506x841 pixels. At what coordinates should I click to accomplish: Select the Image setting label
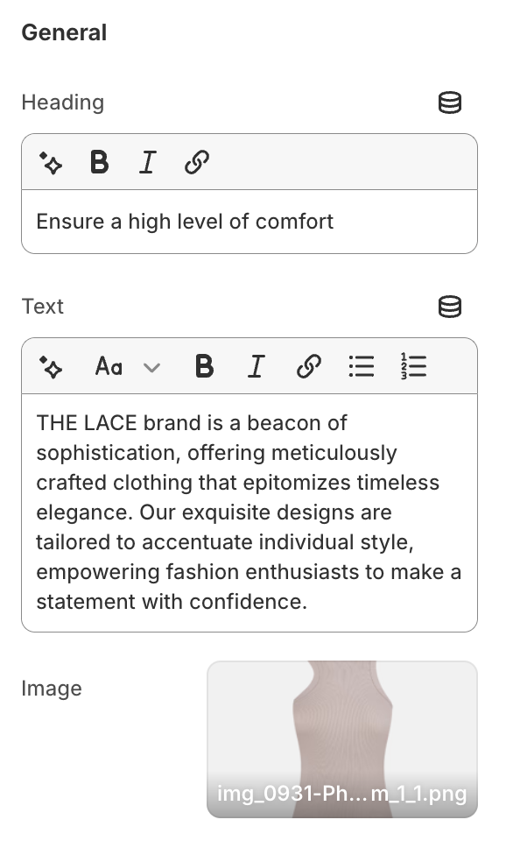52,689
